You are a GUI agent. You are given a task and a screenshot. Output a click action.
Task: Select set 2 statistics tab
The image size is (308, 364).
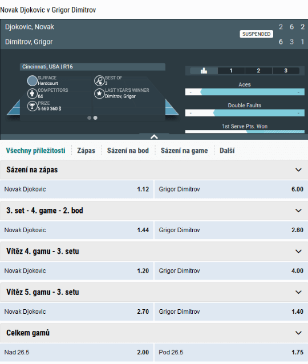[x=258, y=71]
